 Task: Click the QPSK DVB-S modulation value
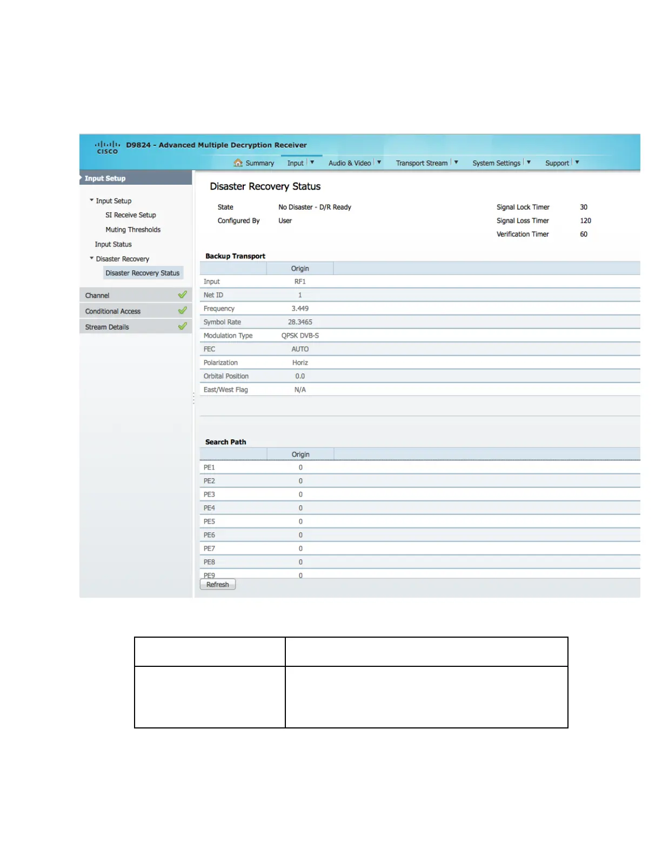coord(300,336)
